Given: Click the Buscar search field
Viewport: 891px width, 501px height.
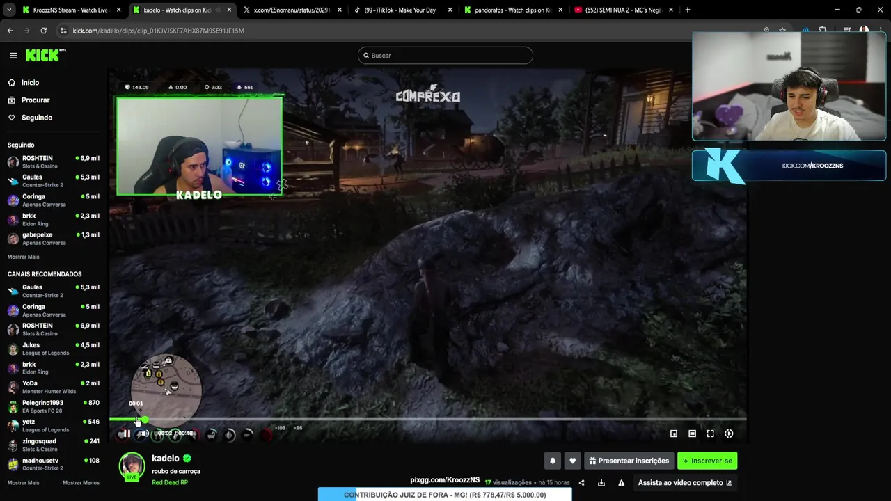Looking at the screenshot, I should point(445,56).
